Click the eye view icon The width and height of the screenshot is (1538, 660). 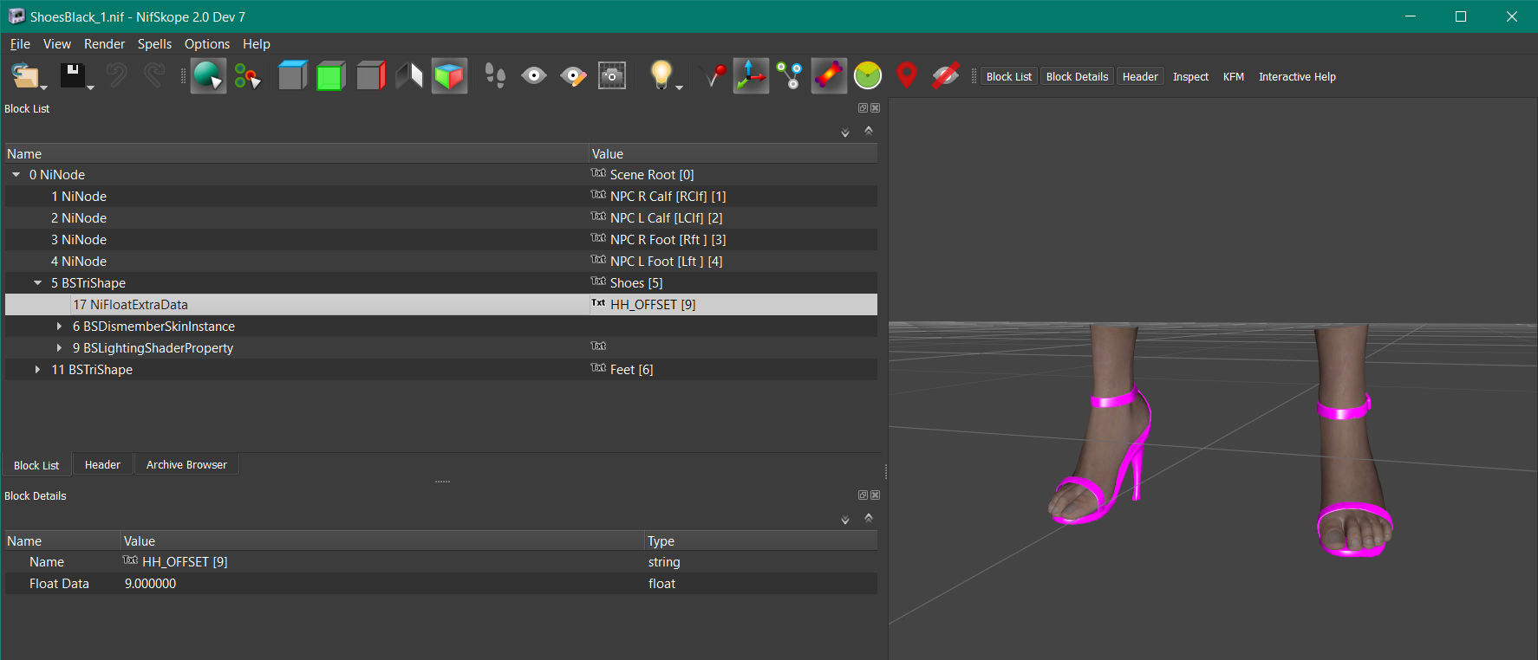tap(534, 76)
